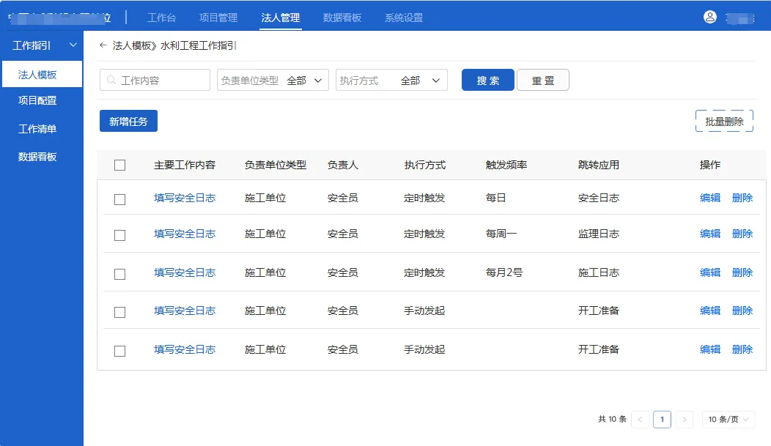Screen dimensions: 771x446
Task: Open the 负责单位类型 dropdown
Action: (x=273, y=80)
